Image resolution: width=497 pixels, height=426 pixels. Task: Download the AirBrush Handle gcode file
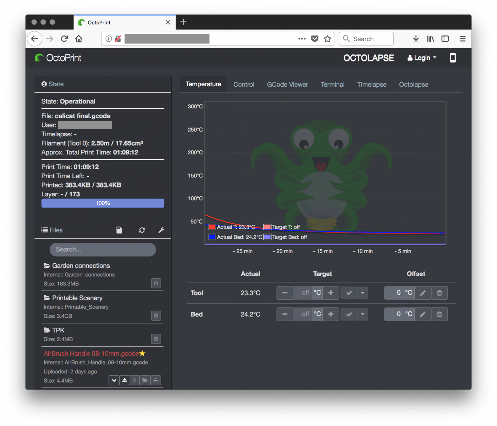coord(124,380)
